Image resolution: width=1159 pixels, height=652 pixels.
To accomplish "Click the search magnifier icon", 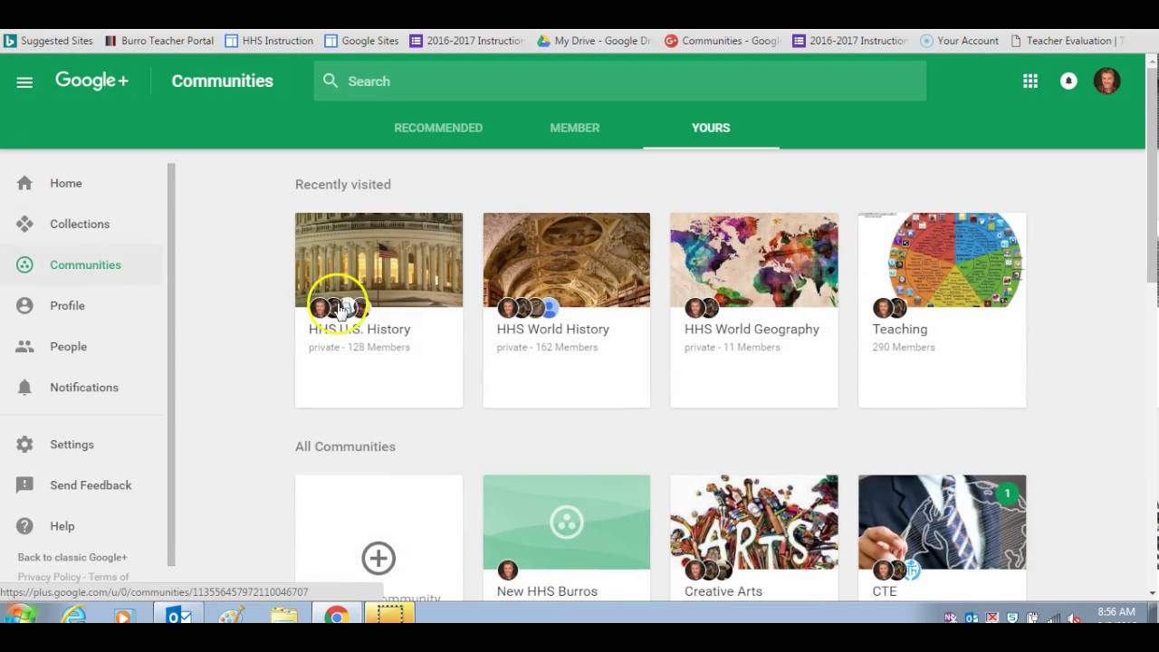I will [330, 81].
